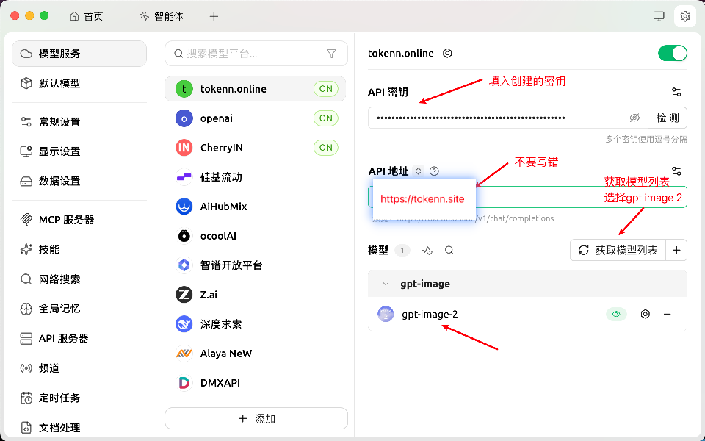705x441 pixels.
Task: Click 深度求索 provider logo
Action: [184, 324]
